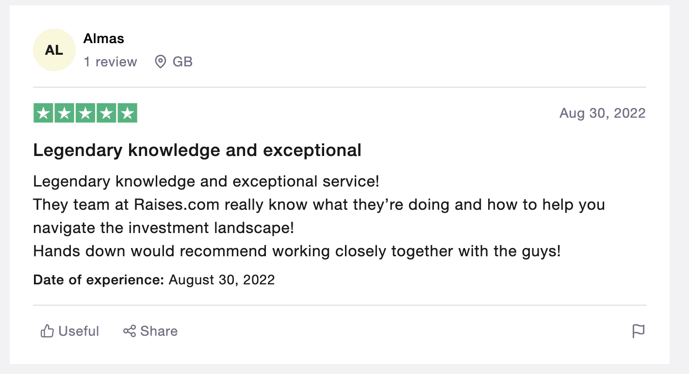Click the second green rating star
This screenshot has height=374, width=689.
coord(64,113)
